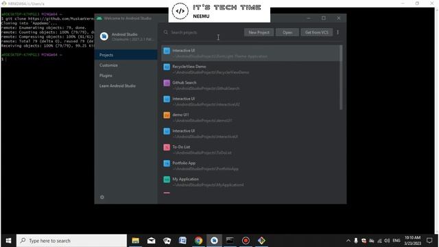Open the Mail app from taskbar

point(151,241)
